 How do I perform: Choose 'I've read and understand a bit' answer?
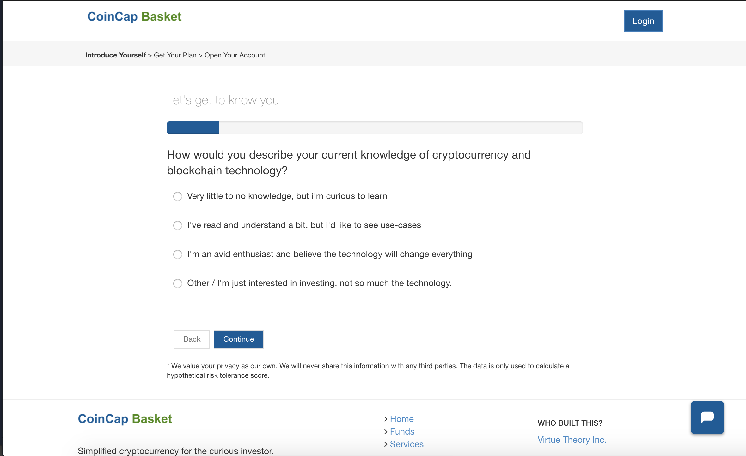pos(178,225)
